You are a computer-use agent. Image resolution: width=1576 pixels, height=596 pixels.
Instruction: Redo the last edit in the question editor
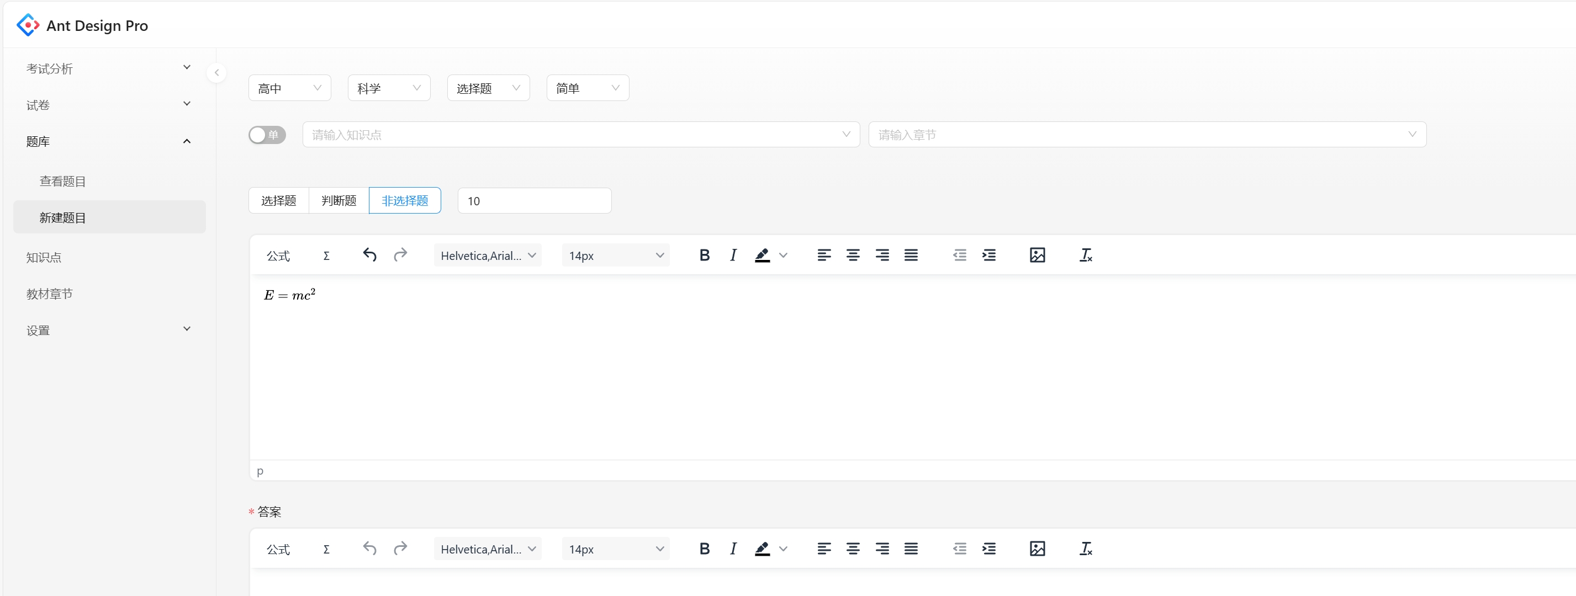[x=400, y=255]
